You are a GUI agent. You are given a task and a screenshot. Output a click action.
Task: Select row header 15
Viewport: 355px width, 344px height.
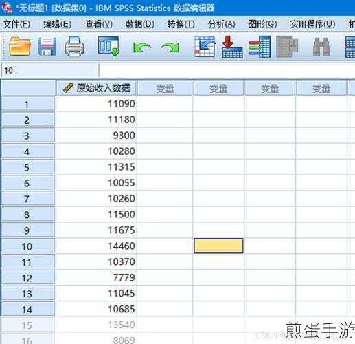click(28, 325)
